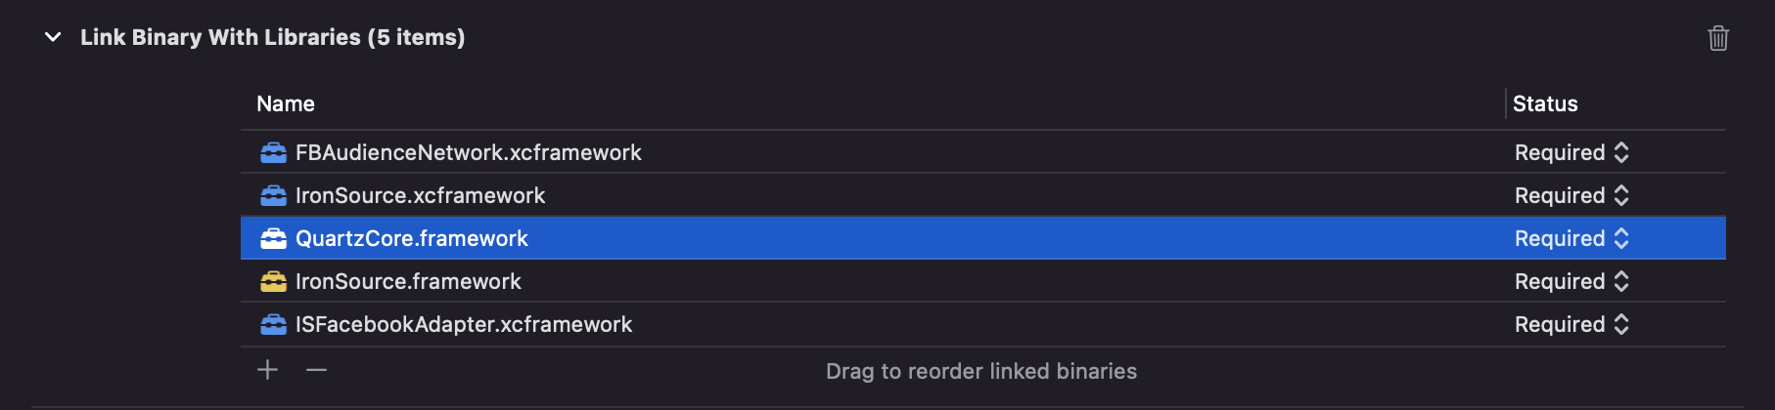Viewport: 1775px width, 410px height.
Task: Remove selected library with the minus button
Action: point(316,370)
